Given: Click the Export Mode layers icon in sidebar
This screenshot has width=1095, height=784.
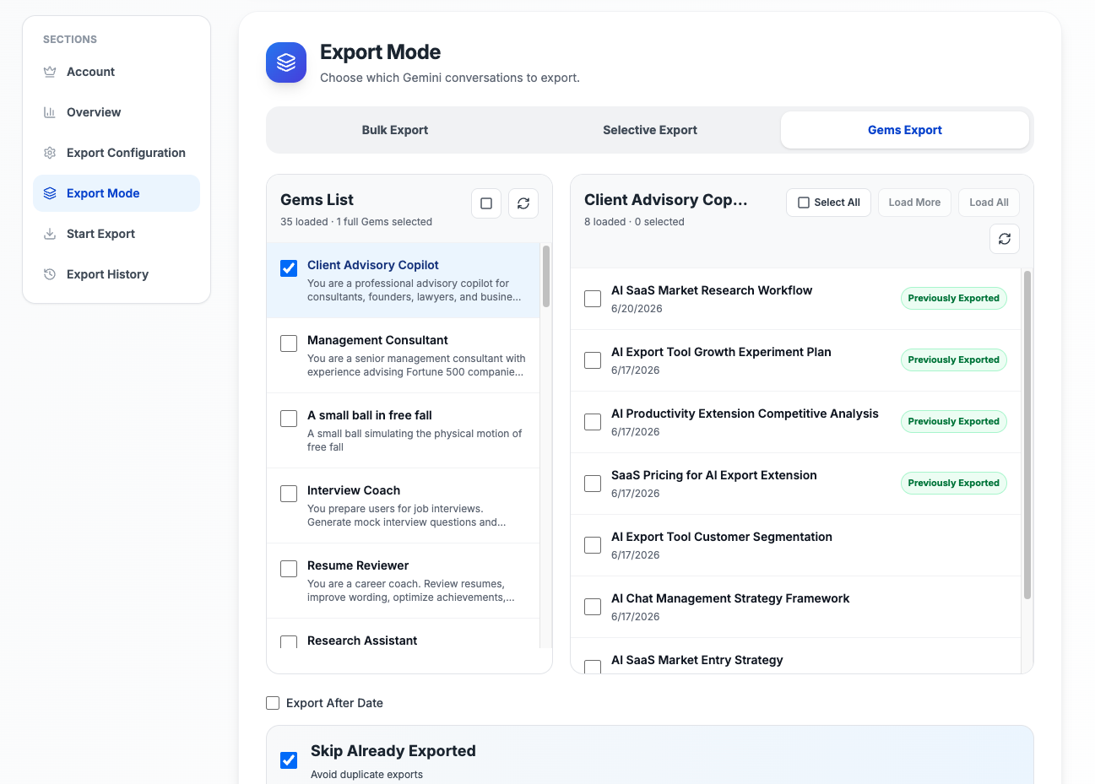Looking at the screenshot, I should point(50,193).
